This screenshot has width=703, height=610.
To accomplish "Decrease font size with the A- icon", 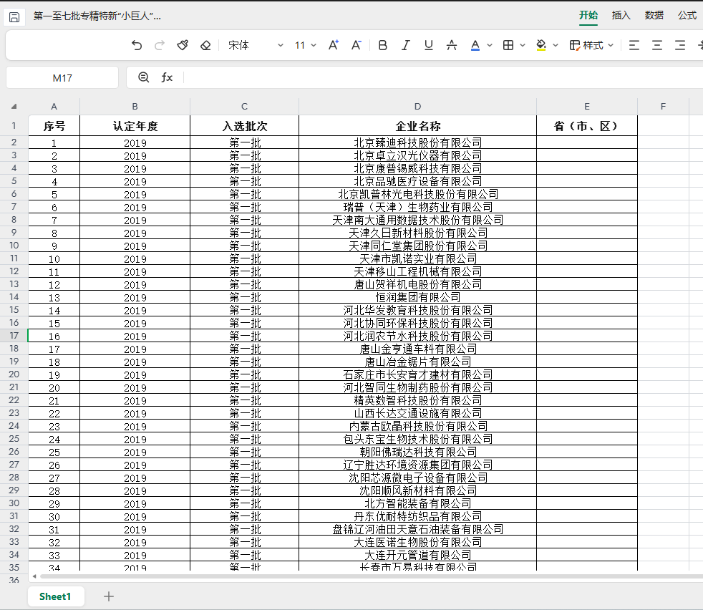I will (356, 45).
